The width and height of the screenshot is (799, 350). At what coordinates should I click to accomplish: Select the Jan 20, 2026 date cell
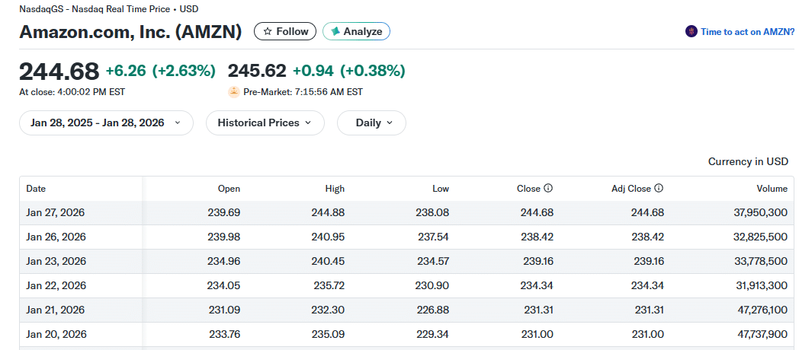pyautogui.click(x=56, y=334)
